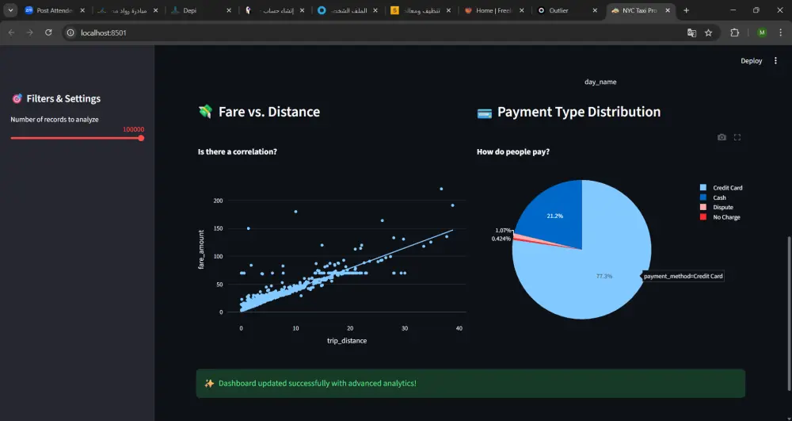This screenshot has height=421, width=792.
Task: Click the payment_method=Credit Card tooltip
Action: click(x=683, y=277)
